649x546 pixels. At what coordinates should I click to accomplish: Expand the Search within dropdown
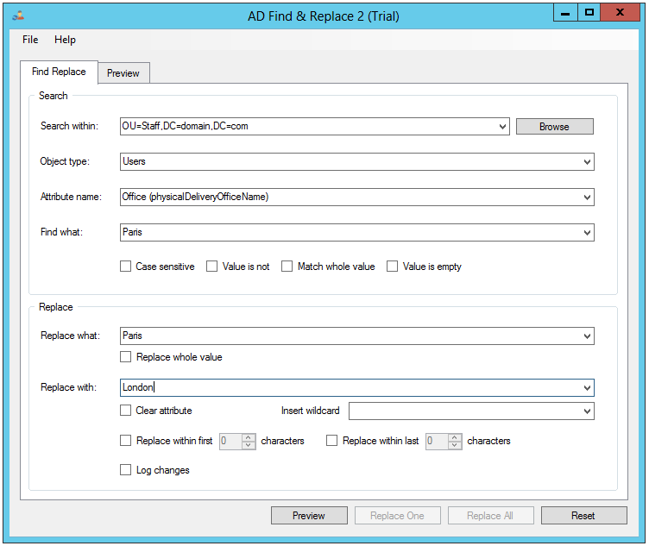502,127
